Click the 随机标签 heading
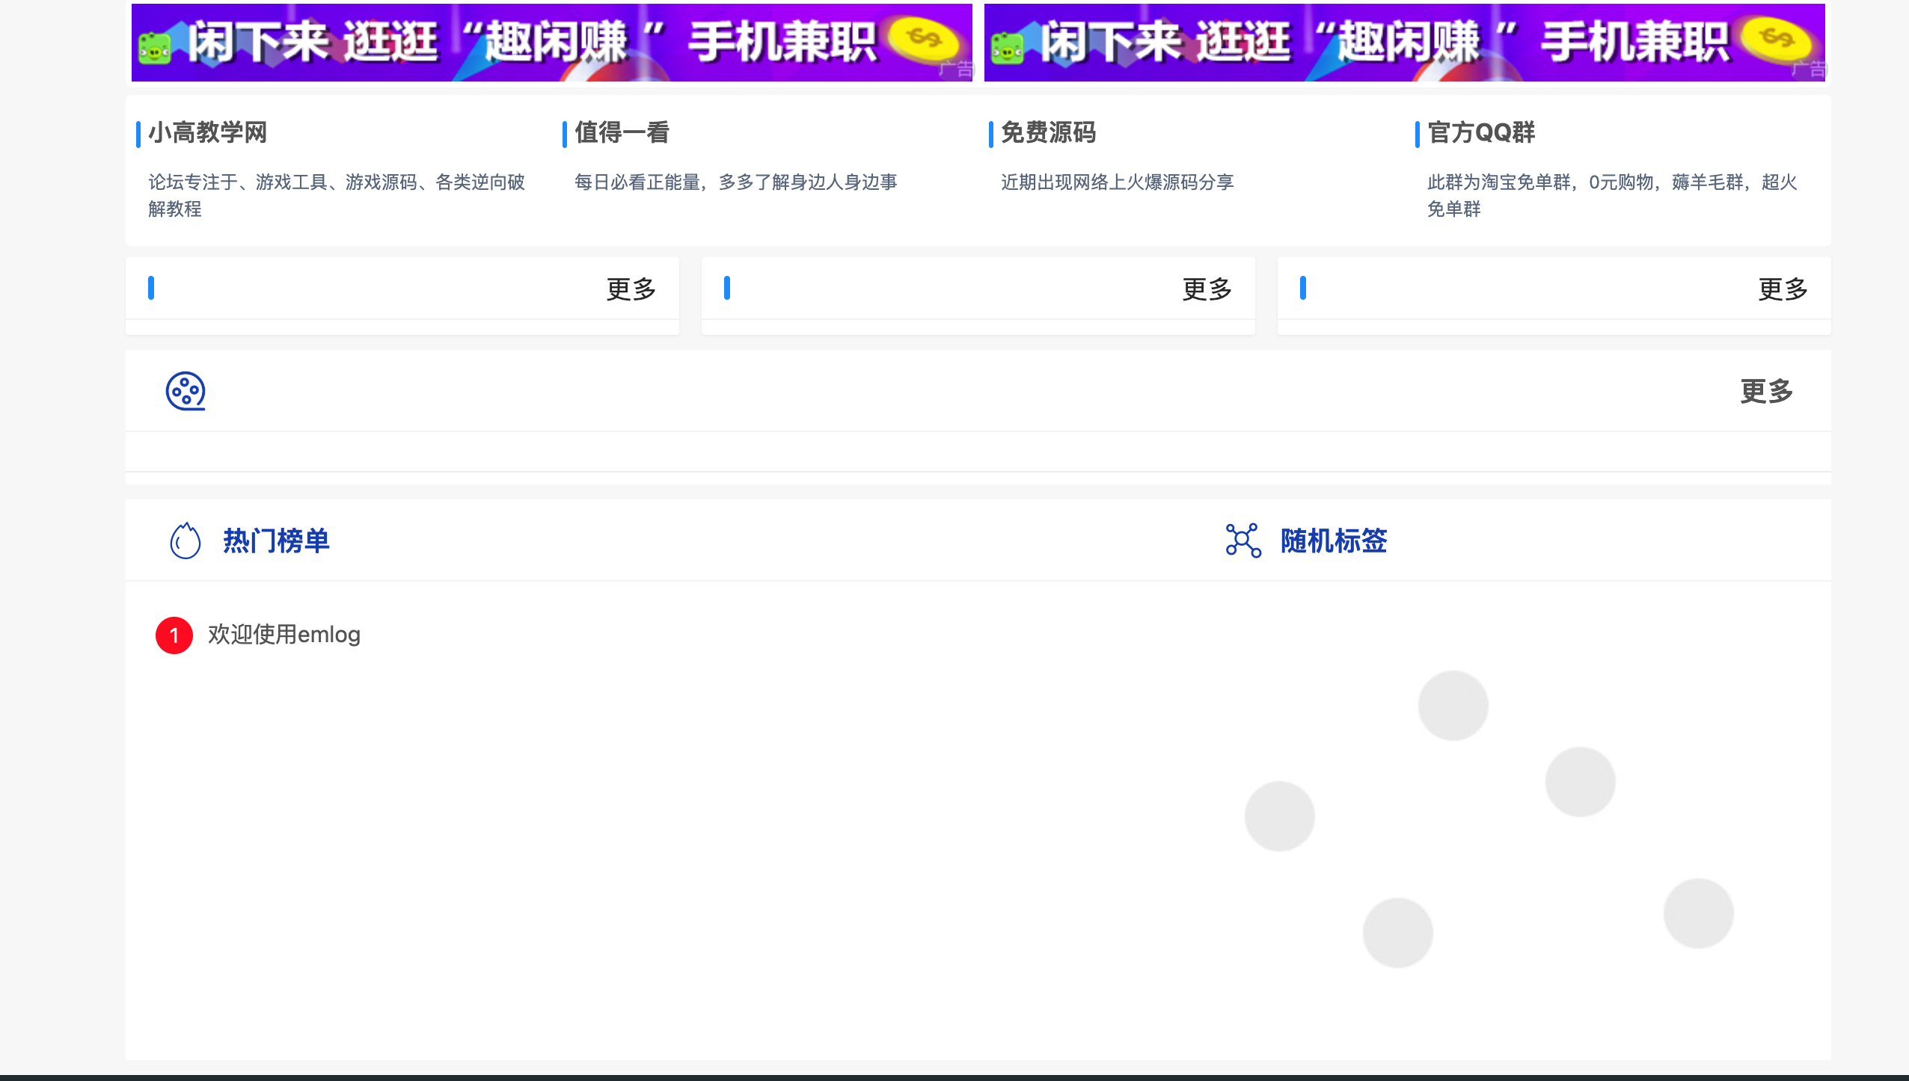Viewport: 1909px width, 1081px height. point(1334,540)
